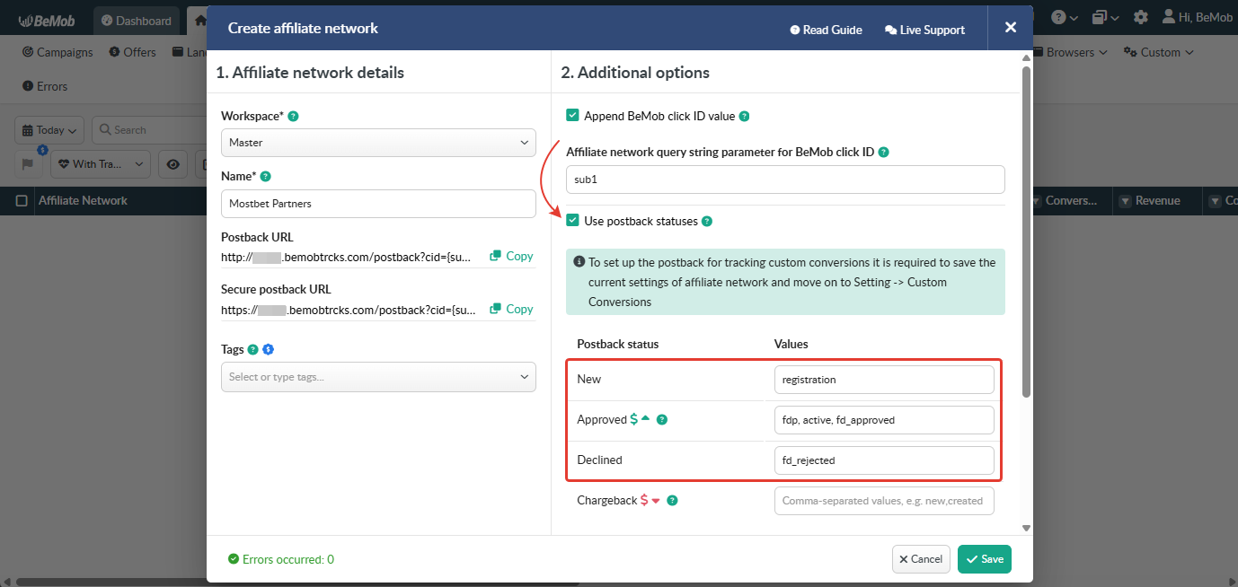Click the Chargeback values input field
This screenshot has height=587, width=1238.
coord(883,501)
